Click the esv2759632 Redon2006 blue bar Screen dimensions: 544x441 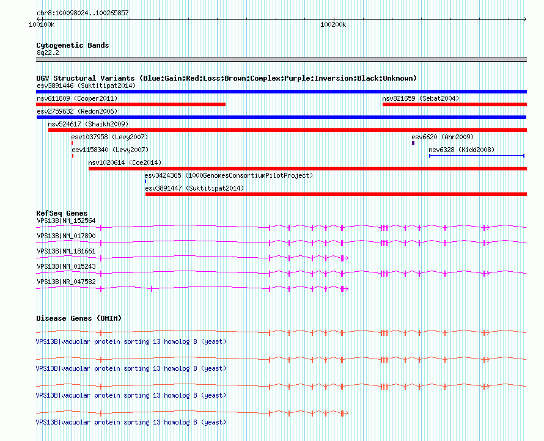click(x=281, y=117)
